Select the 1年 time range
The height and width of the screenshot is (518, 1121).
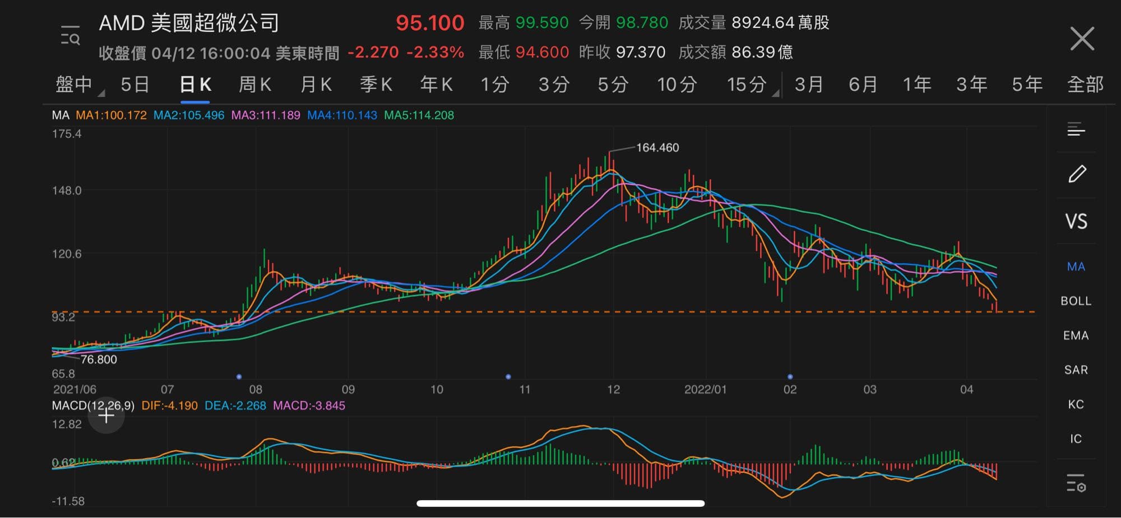point(917,85)
